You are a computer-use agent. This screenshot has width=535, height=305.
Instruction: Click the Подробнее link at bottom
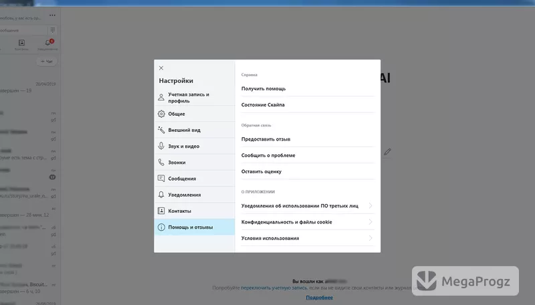(x=320, y=298)
